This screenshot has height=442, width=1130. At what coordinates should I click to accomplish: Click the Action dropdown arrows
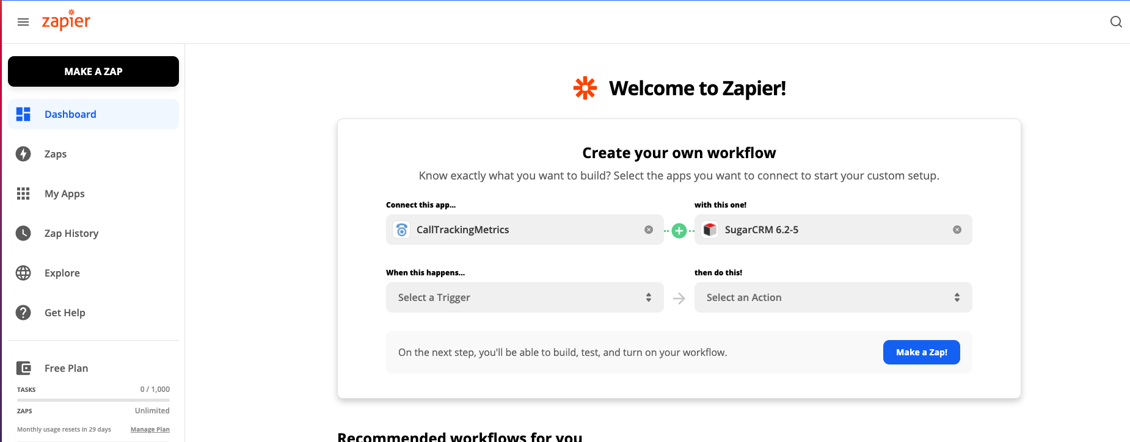coord(957,297)
